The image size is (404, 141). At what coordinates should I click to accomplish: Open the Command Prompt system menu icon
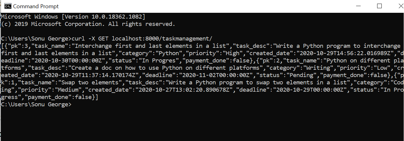pyautogui.click(x=8, y=6)
